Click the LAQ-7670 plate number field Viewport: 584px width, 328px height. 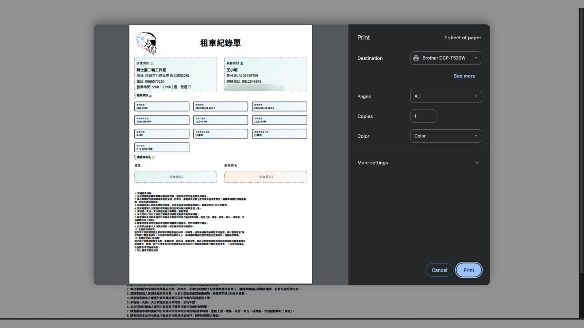(x=162, y=106)
